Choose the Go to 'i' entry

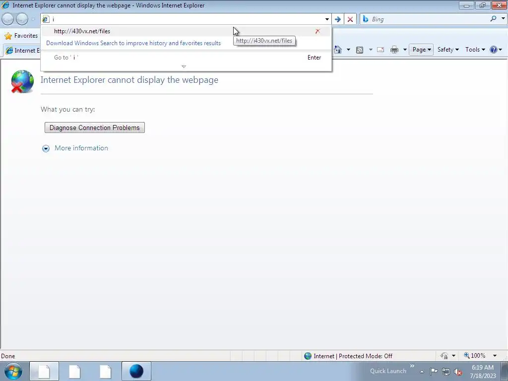186,58
